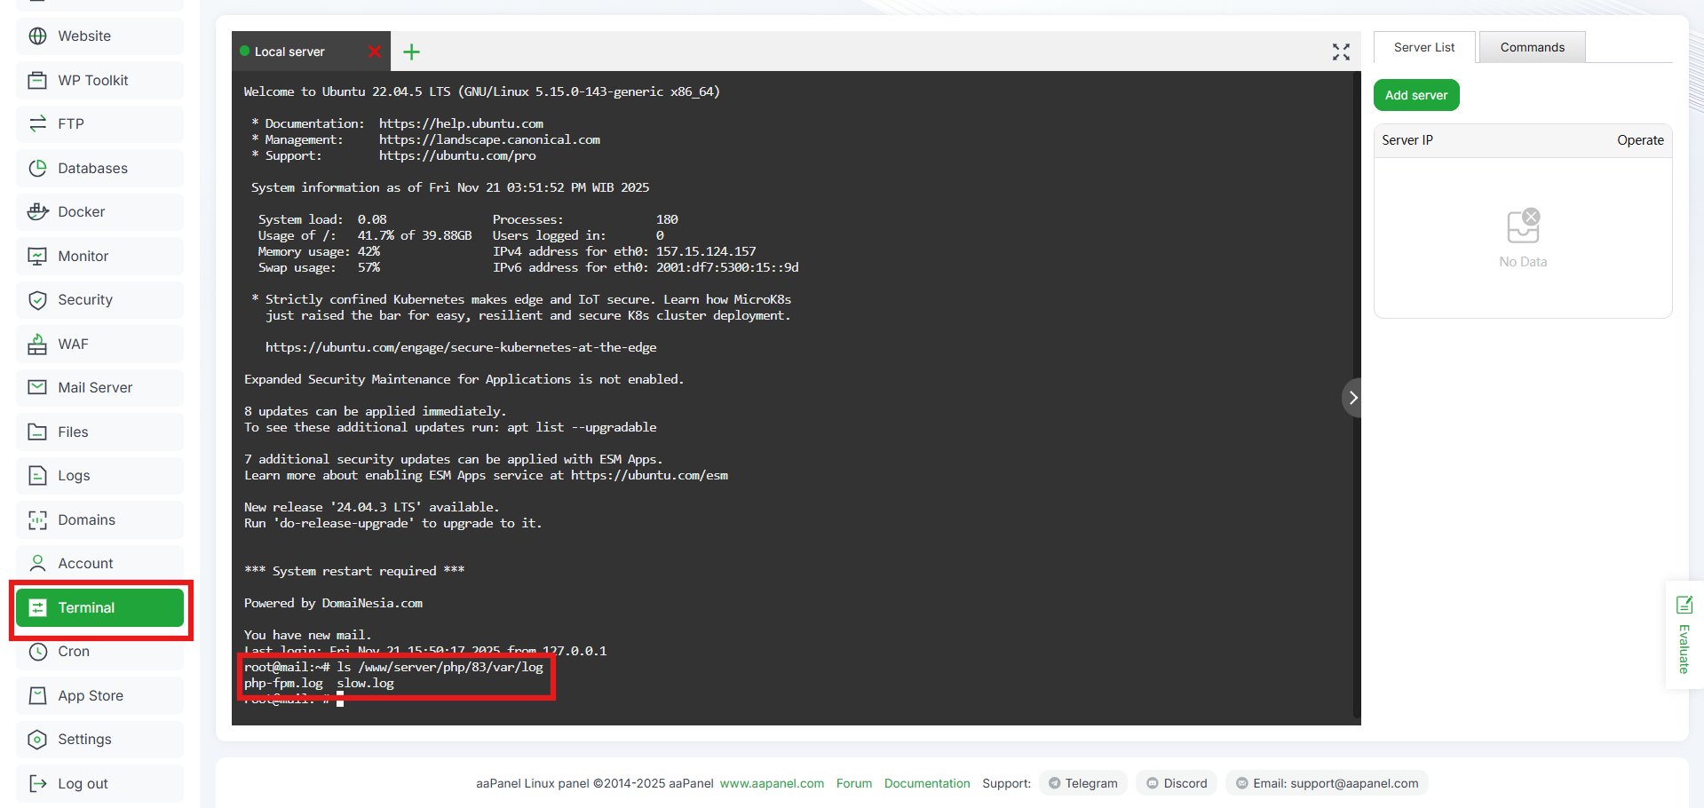Click the No Data placeholder icon
Image resolution: width=1704 pixels, height=808 pixels.
pos(1524,226)
